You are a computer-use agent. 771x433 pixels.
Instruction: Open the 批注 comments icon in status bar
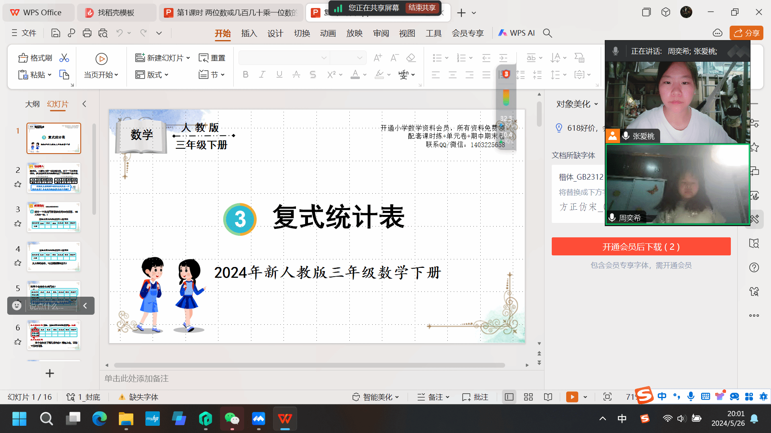click(475, 397)
